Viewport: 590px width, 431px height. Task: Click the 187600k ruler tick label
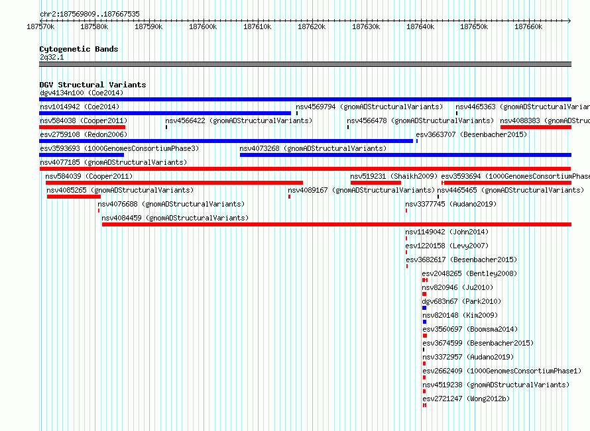203,26
